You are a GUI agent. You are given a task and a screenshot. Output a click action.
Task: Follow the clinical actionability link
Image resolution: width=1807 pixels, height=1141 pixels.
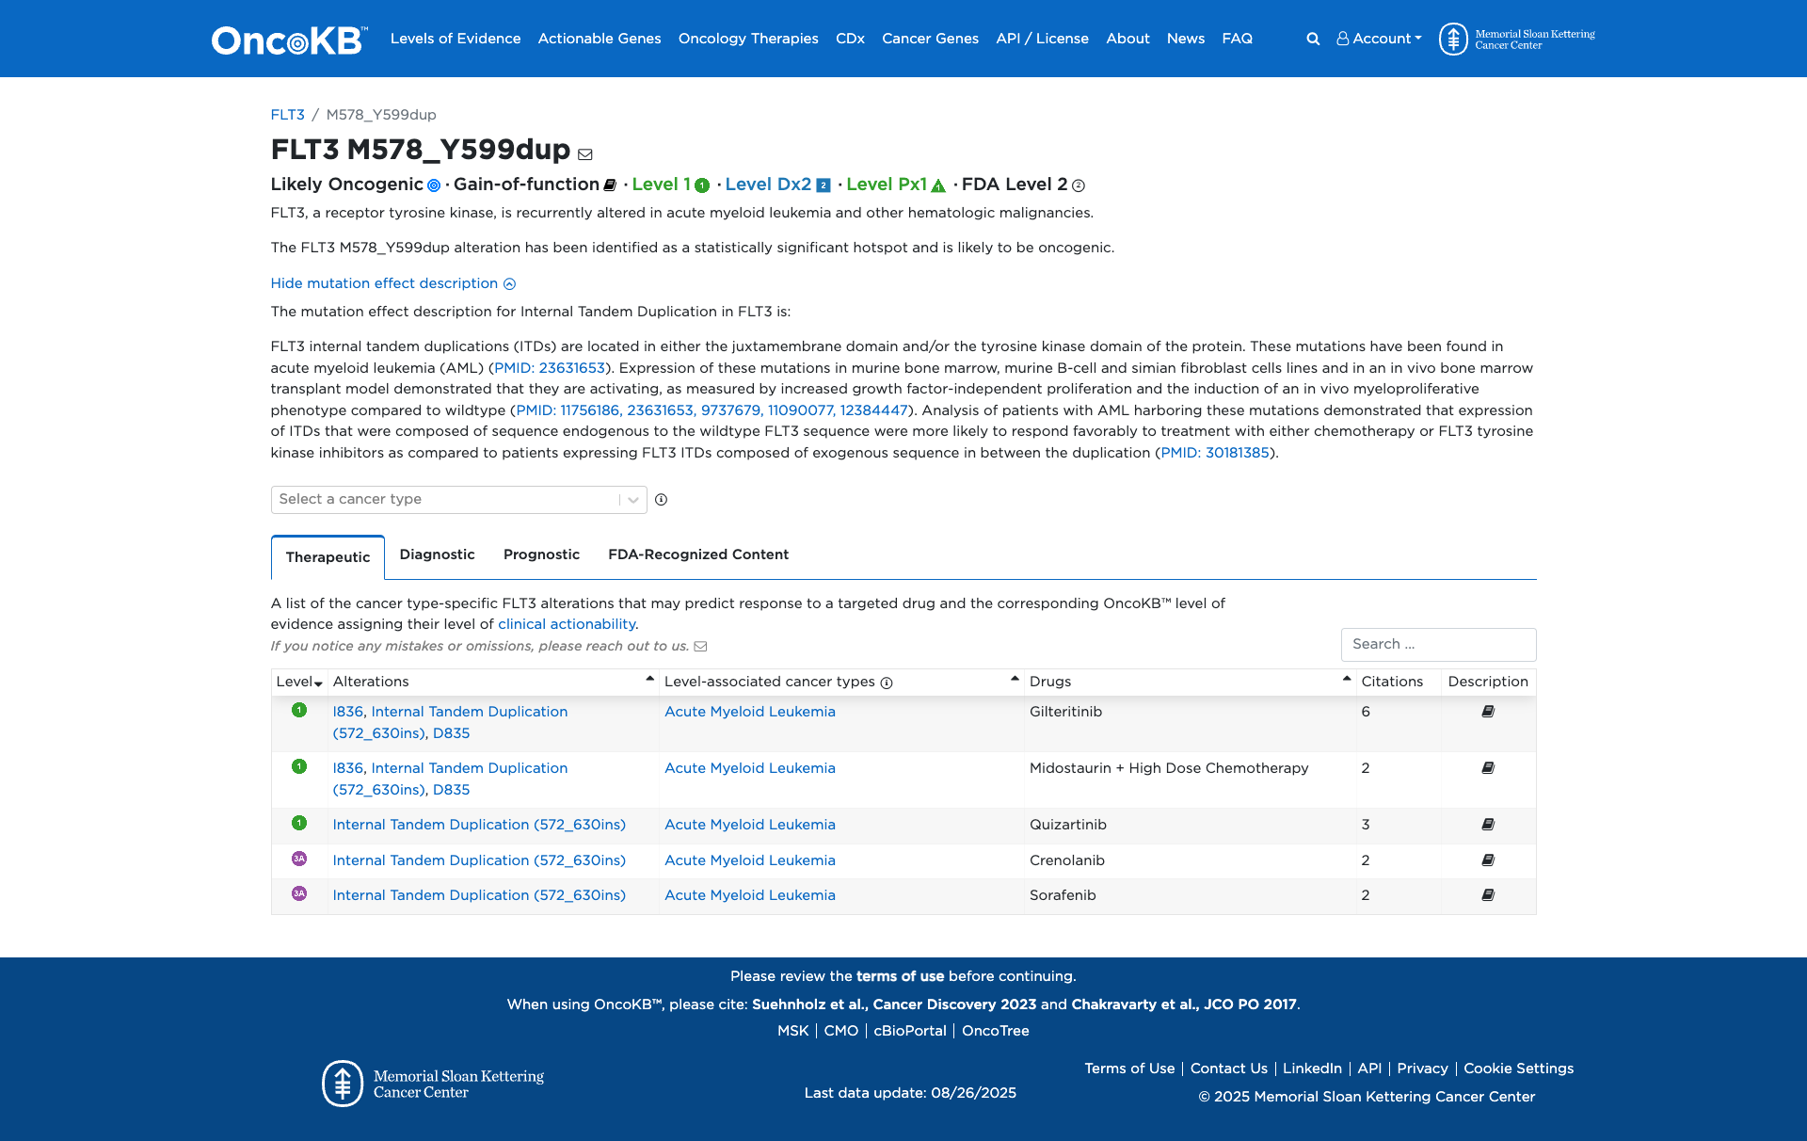tap(567, 624)
